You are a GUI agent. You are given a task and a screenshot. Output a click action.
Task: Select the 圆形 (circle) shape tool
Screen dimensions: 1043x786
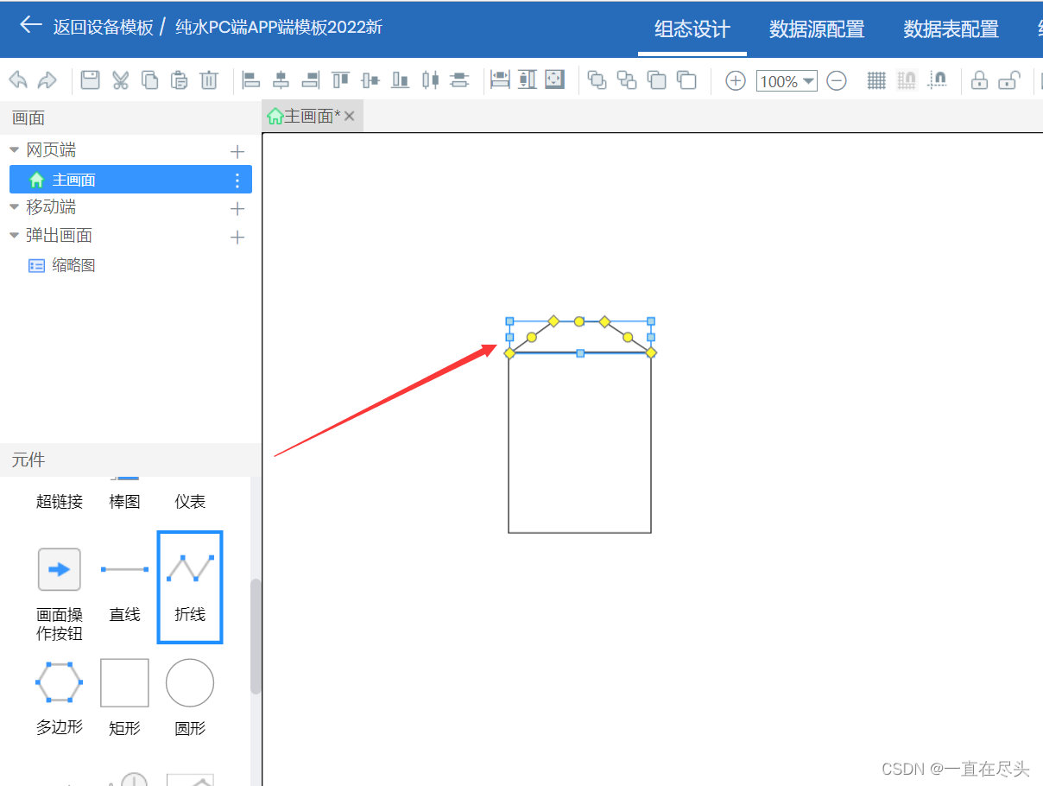(x=189, y=682)
